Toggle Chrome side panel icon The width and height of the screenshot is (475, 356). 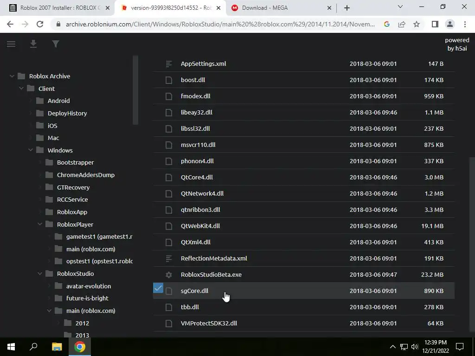435,24
